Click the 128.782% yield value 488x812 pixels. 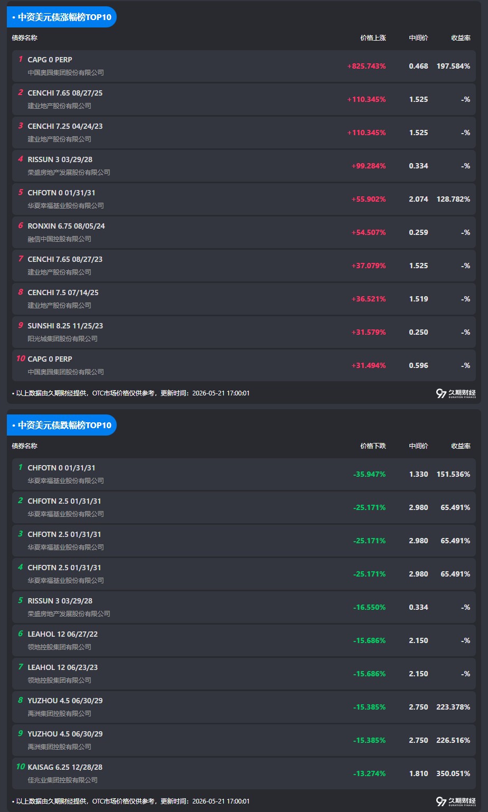pyautogui.click(x=453, y=199)
